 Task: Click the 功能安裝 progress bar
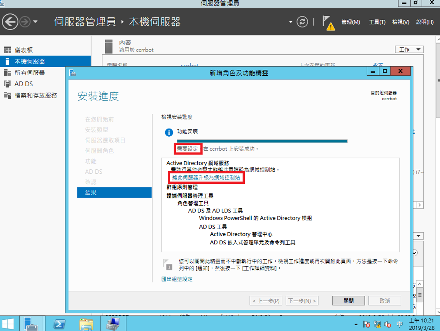262,141
